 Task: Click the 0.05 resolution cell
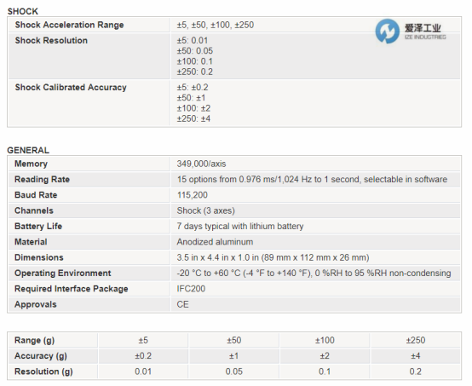point(234,372)
